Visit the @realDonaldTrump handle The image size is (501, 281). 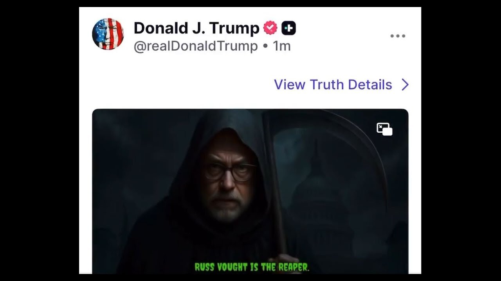coord(196,46)
